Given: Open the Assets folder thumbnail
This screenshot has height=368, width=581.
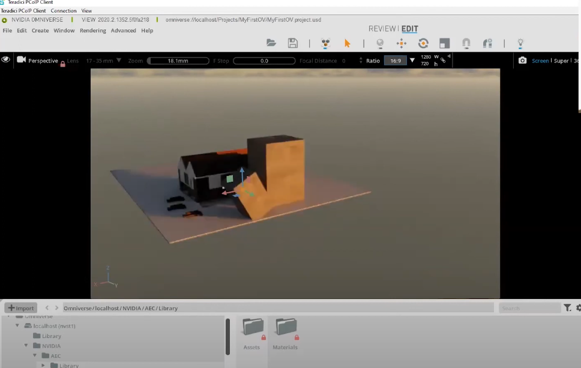Looking at the screenshot, I should [x=252, y=334].
